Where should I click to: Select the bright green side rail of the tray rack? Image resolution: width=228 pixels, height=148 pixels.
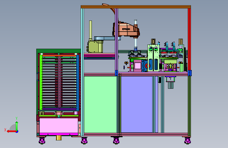[x=41, y=82]
